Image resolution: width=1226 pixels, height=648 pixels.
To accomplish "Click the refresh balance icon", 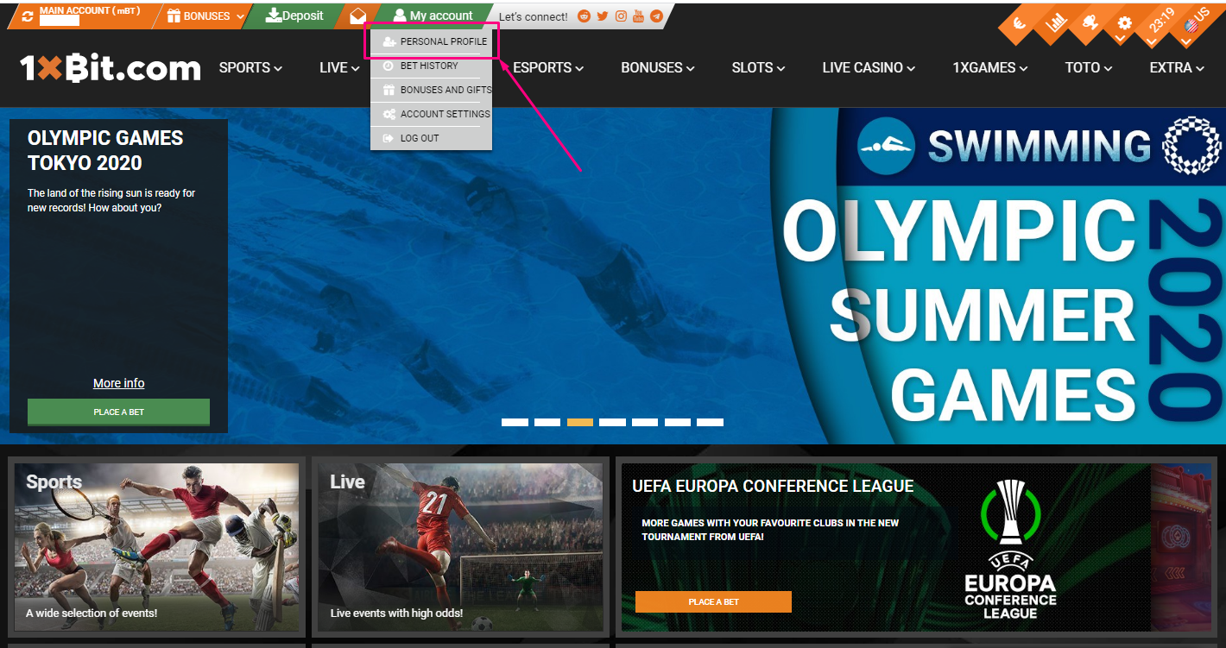I will pos(28,16).
